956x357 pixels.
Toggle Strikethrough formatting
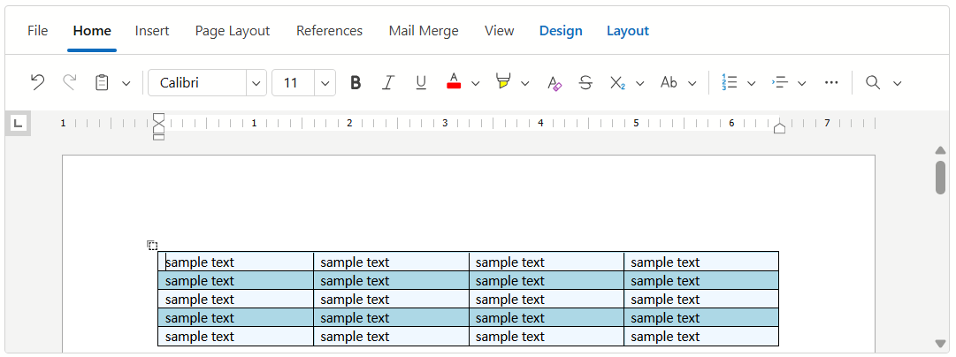585,82
